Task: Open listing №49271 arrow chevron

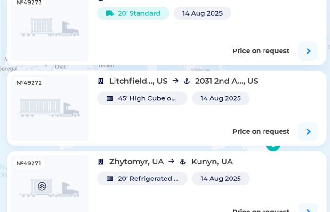Action: coord(308,209)
